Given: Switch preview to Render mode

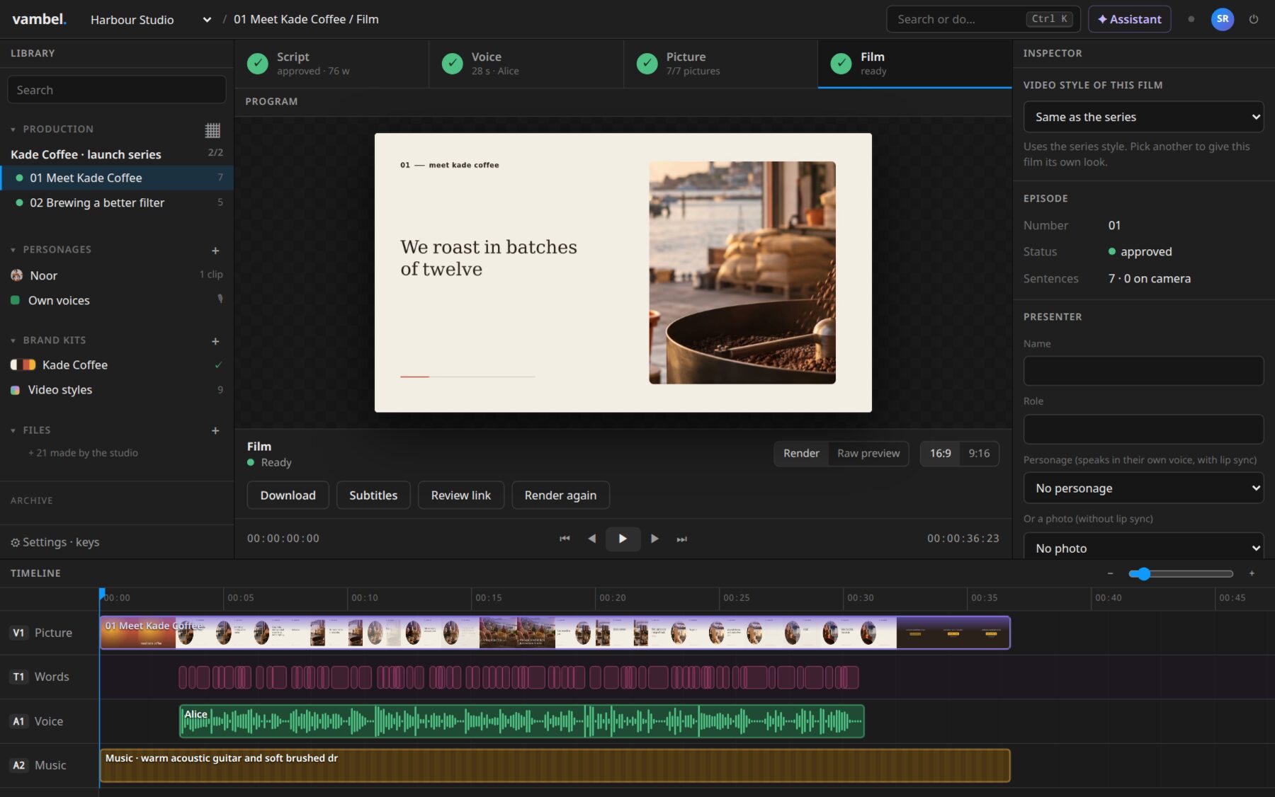Looking at the screenshot, I should tap(801, 454).
